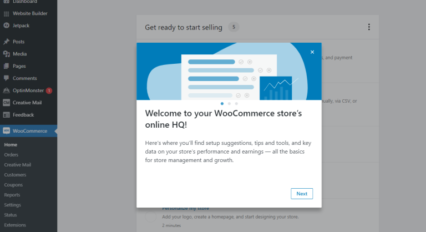This screenshot has height=232, width=426.
Task: Click the Media icon in sidebar
Action: [x=6, y=54]
